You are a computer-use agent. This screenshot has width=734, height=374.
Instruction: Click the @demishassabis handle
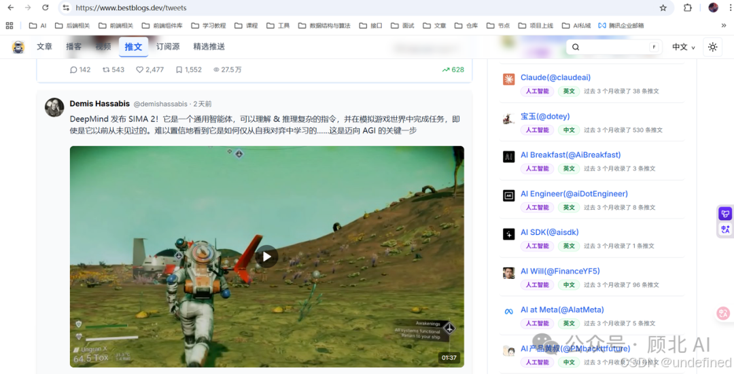point(160,104)
